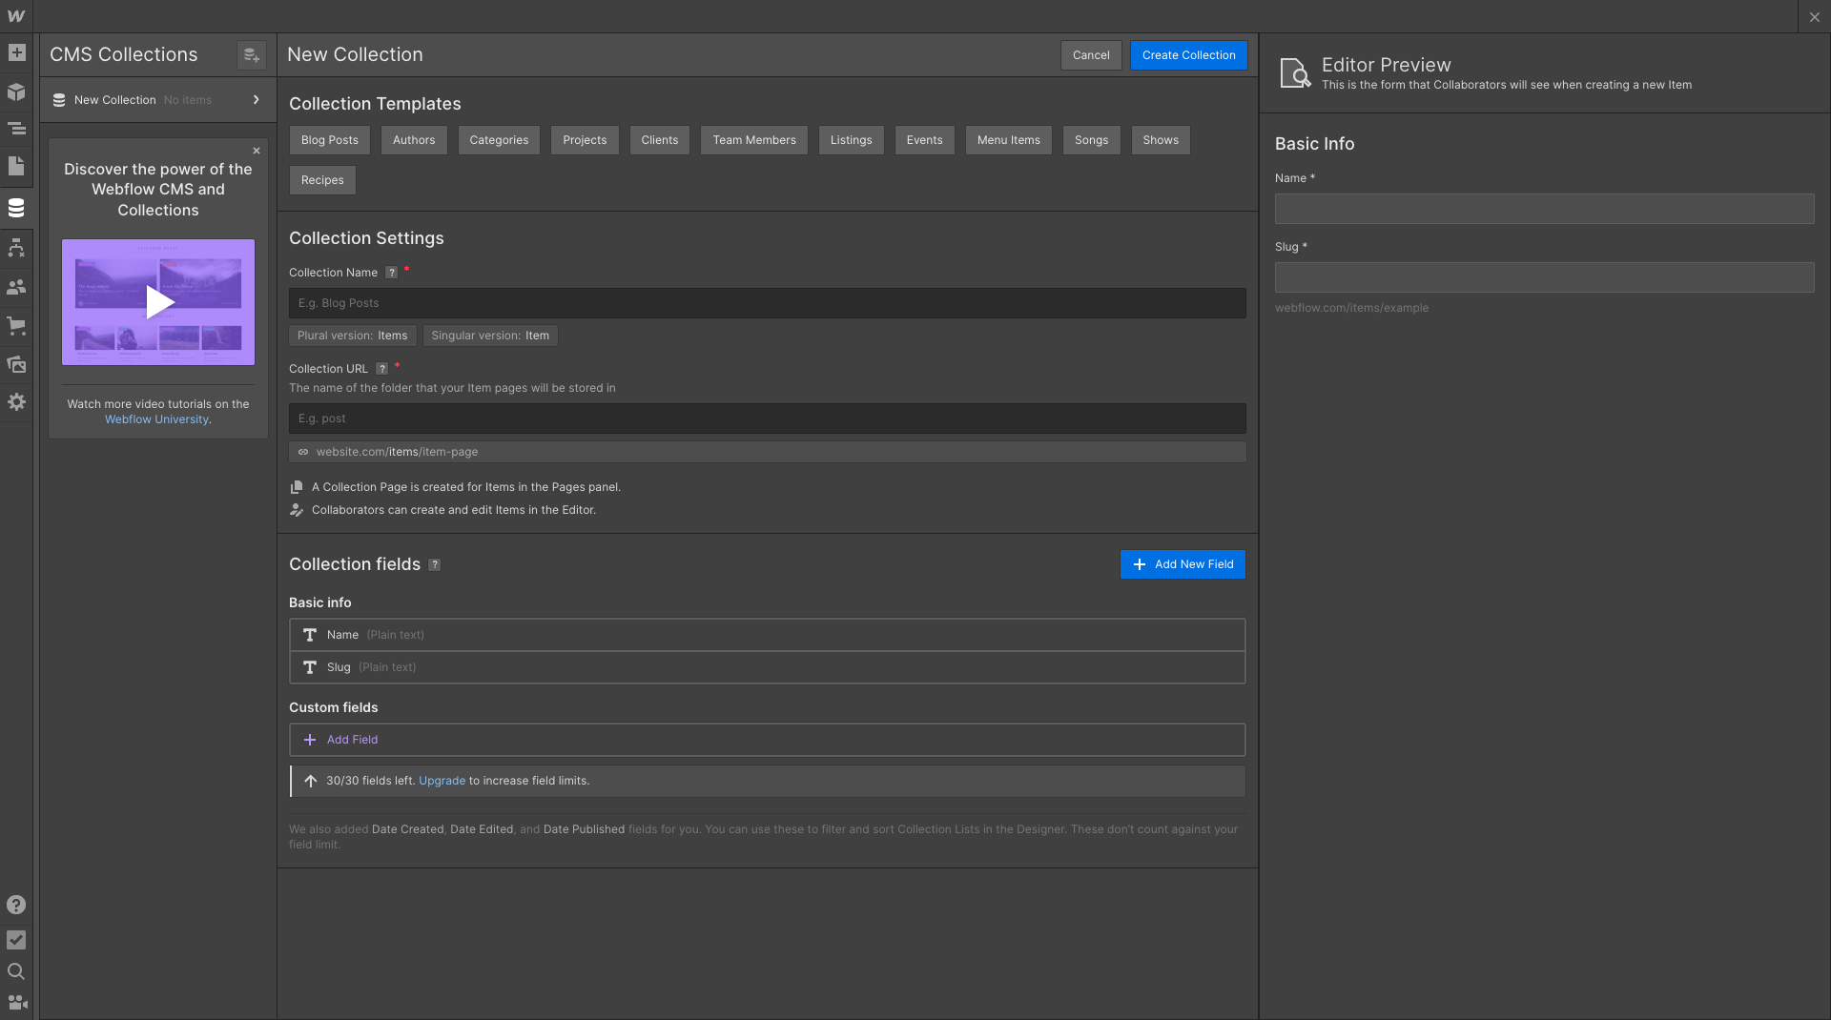Open the Logic flows panel
The width and height of the screenshot is (1831, 1020).
click(16, 248)
